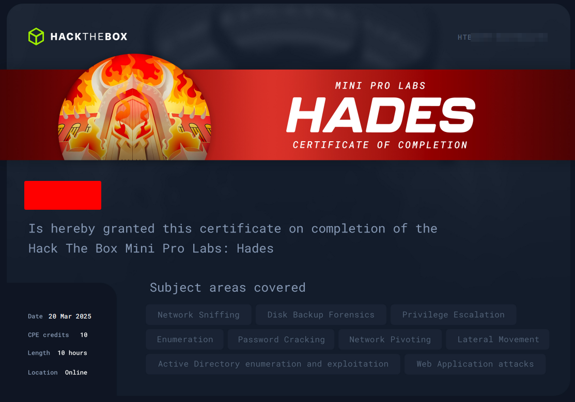Screen dimensions: 575x402
Task: Select the Password Cracking tag
Action: click(x=281, y=340)
